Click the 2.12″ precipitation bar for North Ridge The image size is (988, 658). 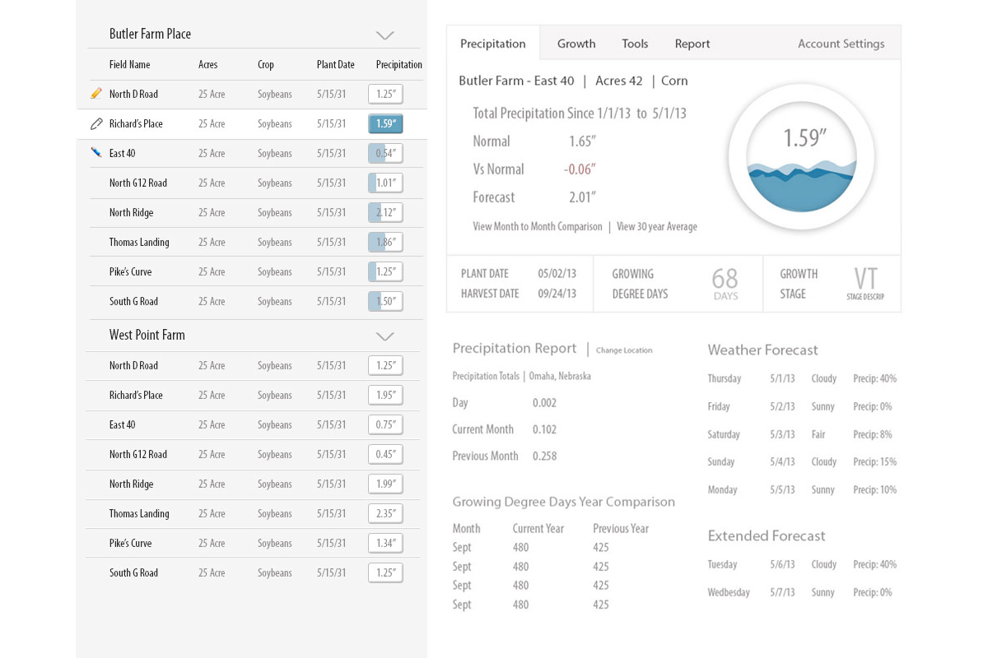(385, 212)
